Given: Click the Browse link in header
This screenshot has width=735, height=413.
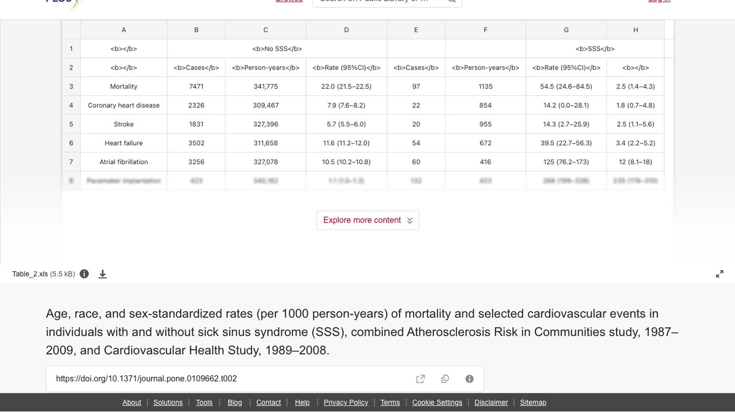Looking at the screenshot, I should (x=289, y=1).
